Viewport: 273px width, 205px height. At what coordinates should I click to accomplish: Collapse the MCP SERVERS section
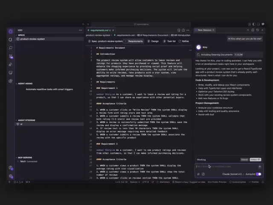pos(25,158)
